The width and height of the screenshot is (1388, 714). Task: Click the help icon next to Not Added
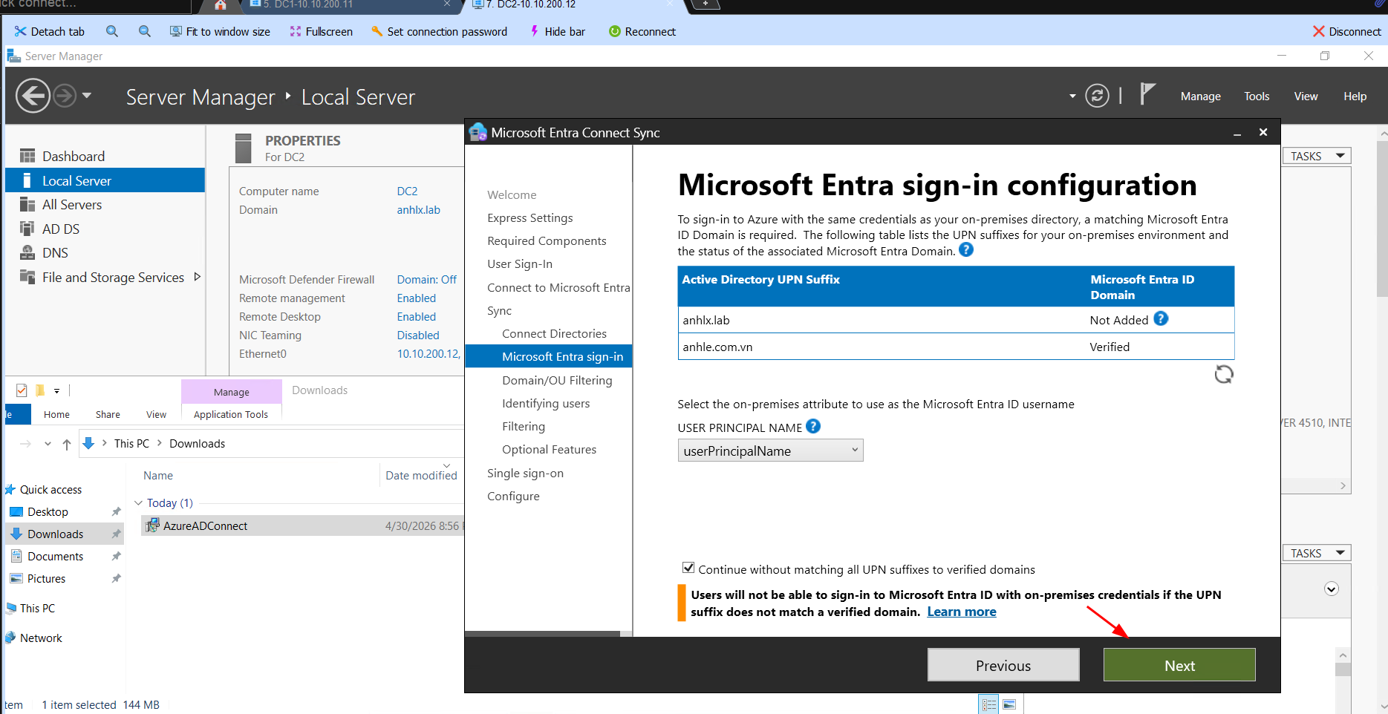1161,319
